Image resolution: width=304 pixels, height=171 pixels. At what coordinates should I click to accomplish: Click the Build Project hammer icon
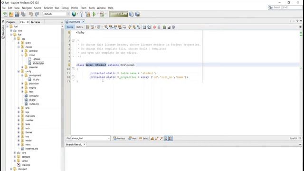(x=82, y=14)
